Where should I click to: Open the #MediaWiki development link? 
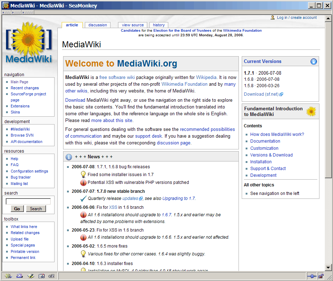pyautogui.click(x=20, y=129)
